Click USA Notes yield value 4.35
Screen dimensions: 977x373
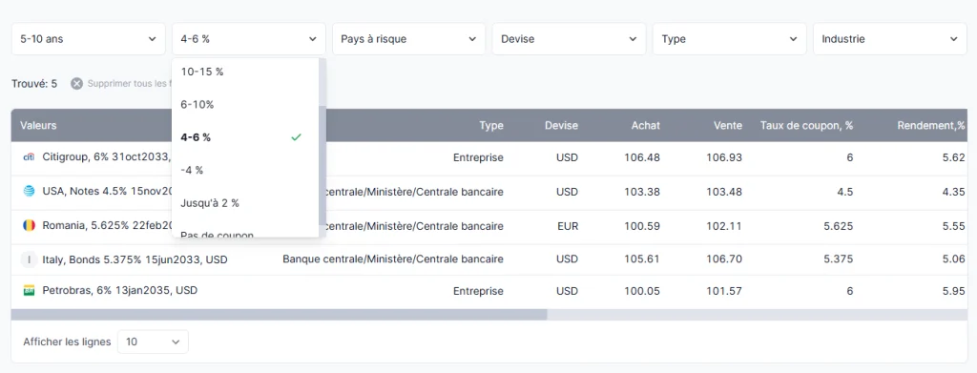954,192
